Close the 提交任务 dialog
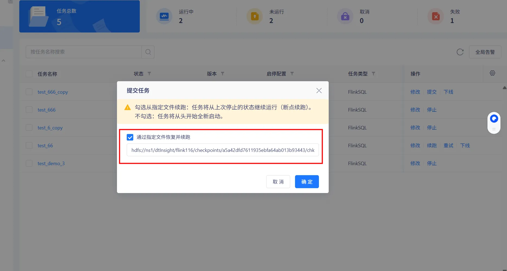Viewport: 507px width, 271px height. pos(319,91)
